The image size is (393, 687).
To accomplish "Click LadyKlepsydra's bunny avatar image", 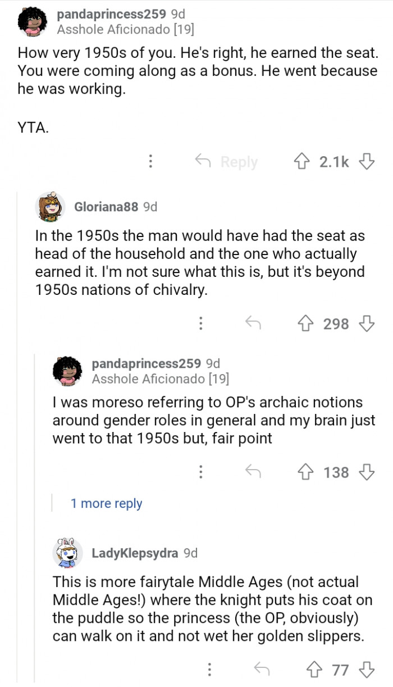I will click(x=68, y=552).
